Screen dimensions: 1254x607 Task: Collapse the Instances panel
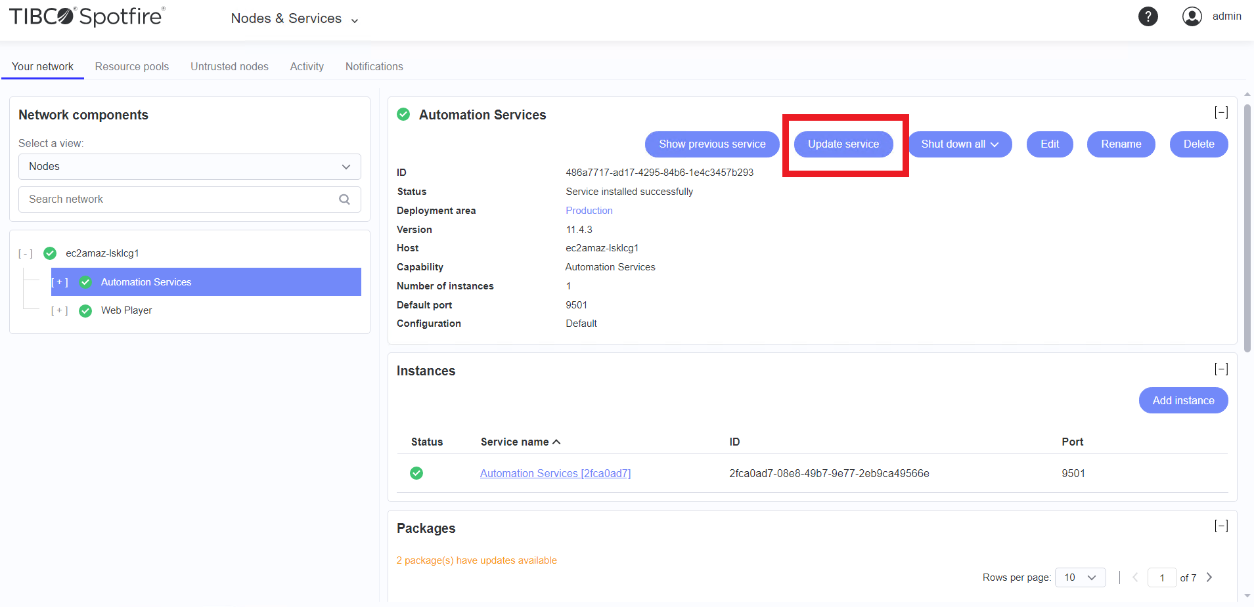[1220, 369]
